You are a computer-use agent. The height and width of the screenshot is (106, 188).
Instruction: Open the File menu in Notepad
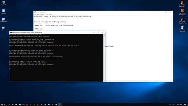click(35, 14)
